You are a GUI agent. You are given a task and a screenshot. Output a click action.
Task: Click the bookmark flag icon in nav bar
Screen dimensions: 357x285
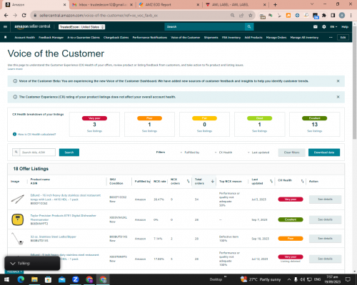[6, 37]
